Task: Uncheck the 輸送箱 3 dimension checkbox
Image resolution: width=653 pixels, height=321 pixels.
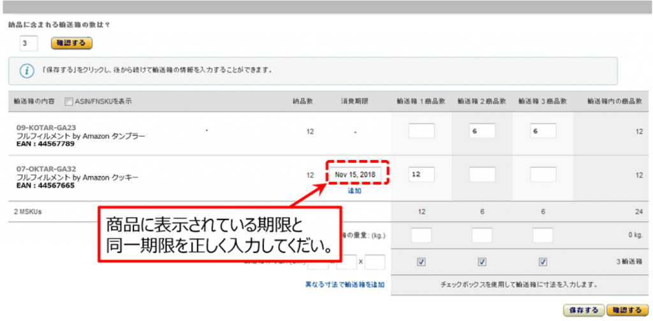Action: tap(543, 262)
